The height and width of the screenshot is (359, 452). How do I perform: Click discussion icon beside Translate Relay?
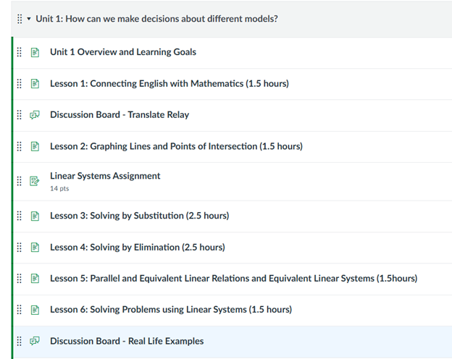pyautogui.click(x=34, y=115)
